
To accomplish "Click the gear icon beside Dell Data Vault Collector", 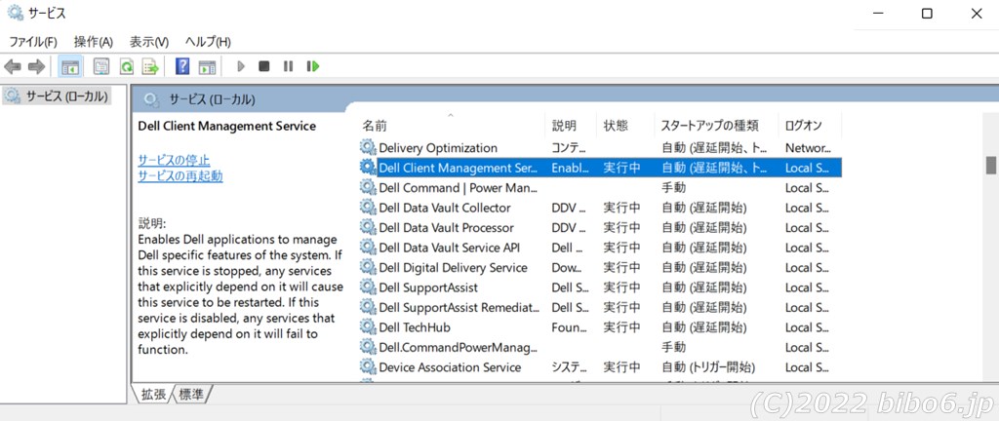I will click(368, 208).
